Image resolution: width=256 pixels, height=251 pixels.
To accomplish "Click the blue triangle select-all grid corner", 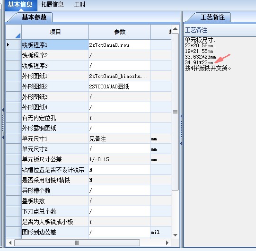I will pos(18,36).
